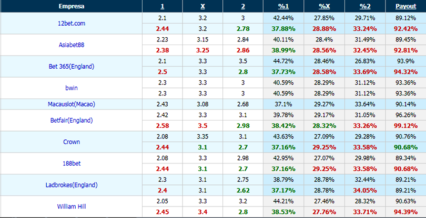The height and width of the screenshot is (218, 426).
Task: Sort by the '%1' column header
Action: coord(283,6)
